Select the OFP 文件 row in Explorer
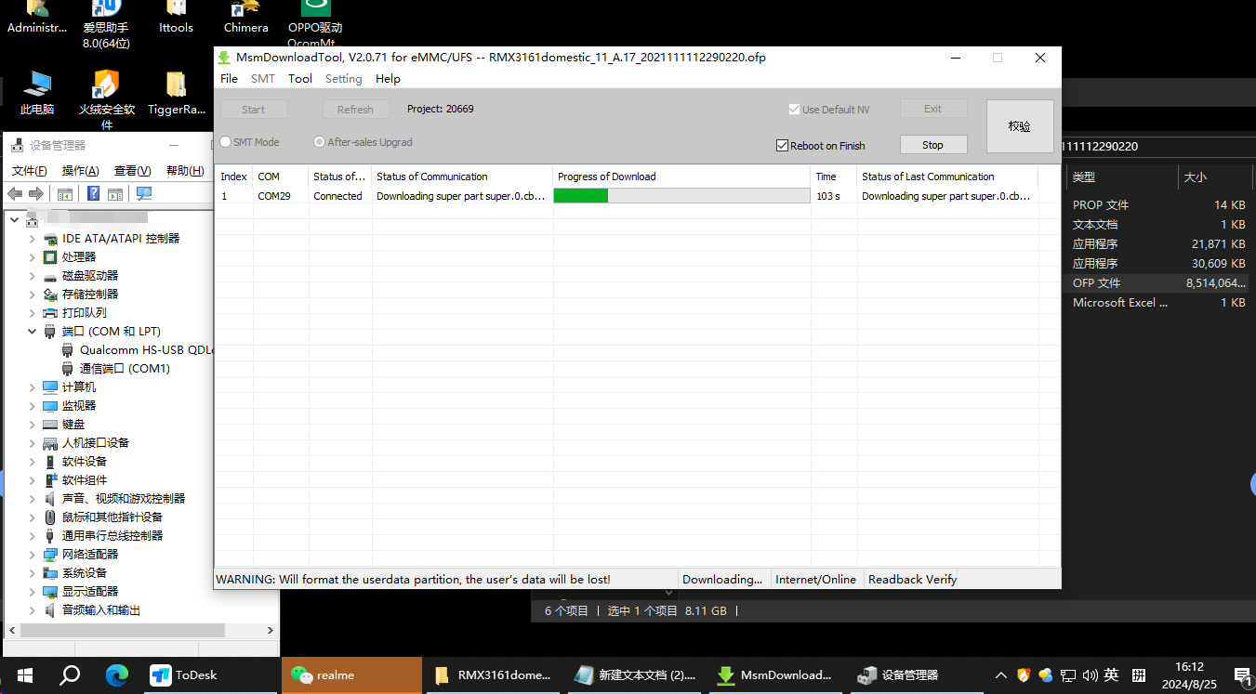Image resolution: width=1256 pixels, height=694 pixels. click(1158, 283)
